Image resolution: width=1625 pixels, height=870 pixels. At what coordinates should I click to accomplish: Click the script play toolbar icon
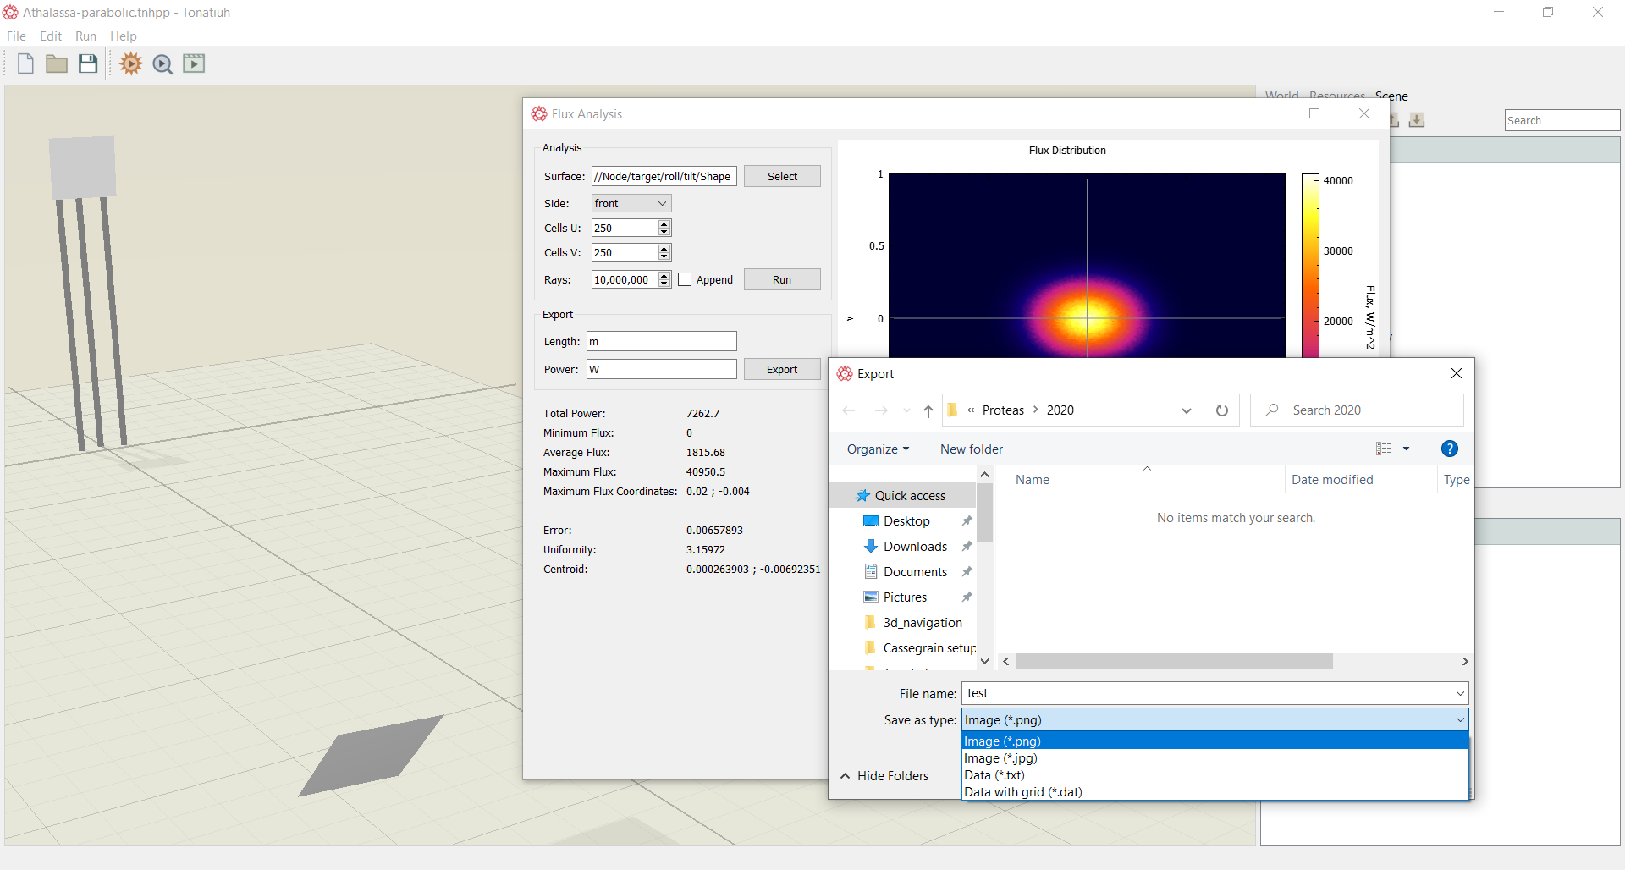pos(194,63)
